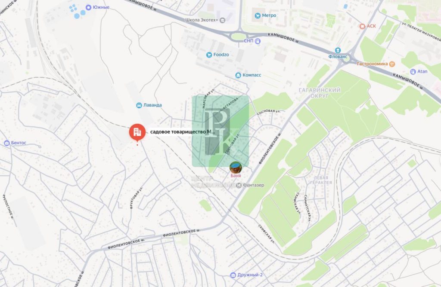Screen dimensions: 441x287
Task: Click the АСК orange marker icon
Action: click(x=362, y=26)
